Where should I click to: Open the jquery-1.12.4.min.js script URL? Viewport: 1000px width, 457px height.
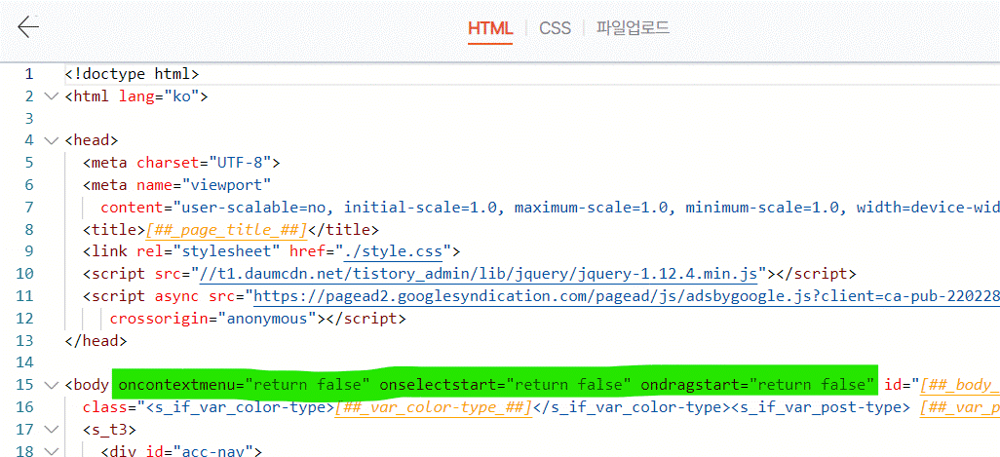click(x=479, y=274)
